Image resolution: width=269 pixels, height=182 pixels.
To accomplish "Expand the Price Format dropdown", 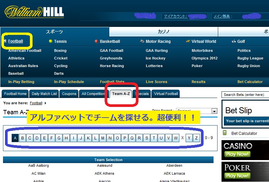I will pyautogui.click(x=214, y=111).
